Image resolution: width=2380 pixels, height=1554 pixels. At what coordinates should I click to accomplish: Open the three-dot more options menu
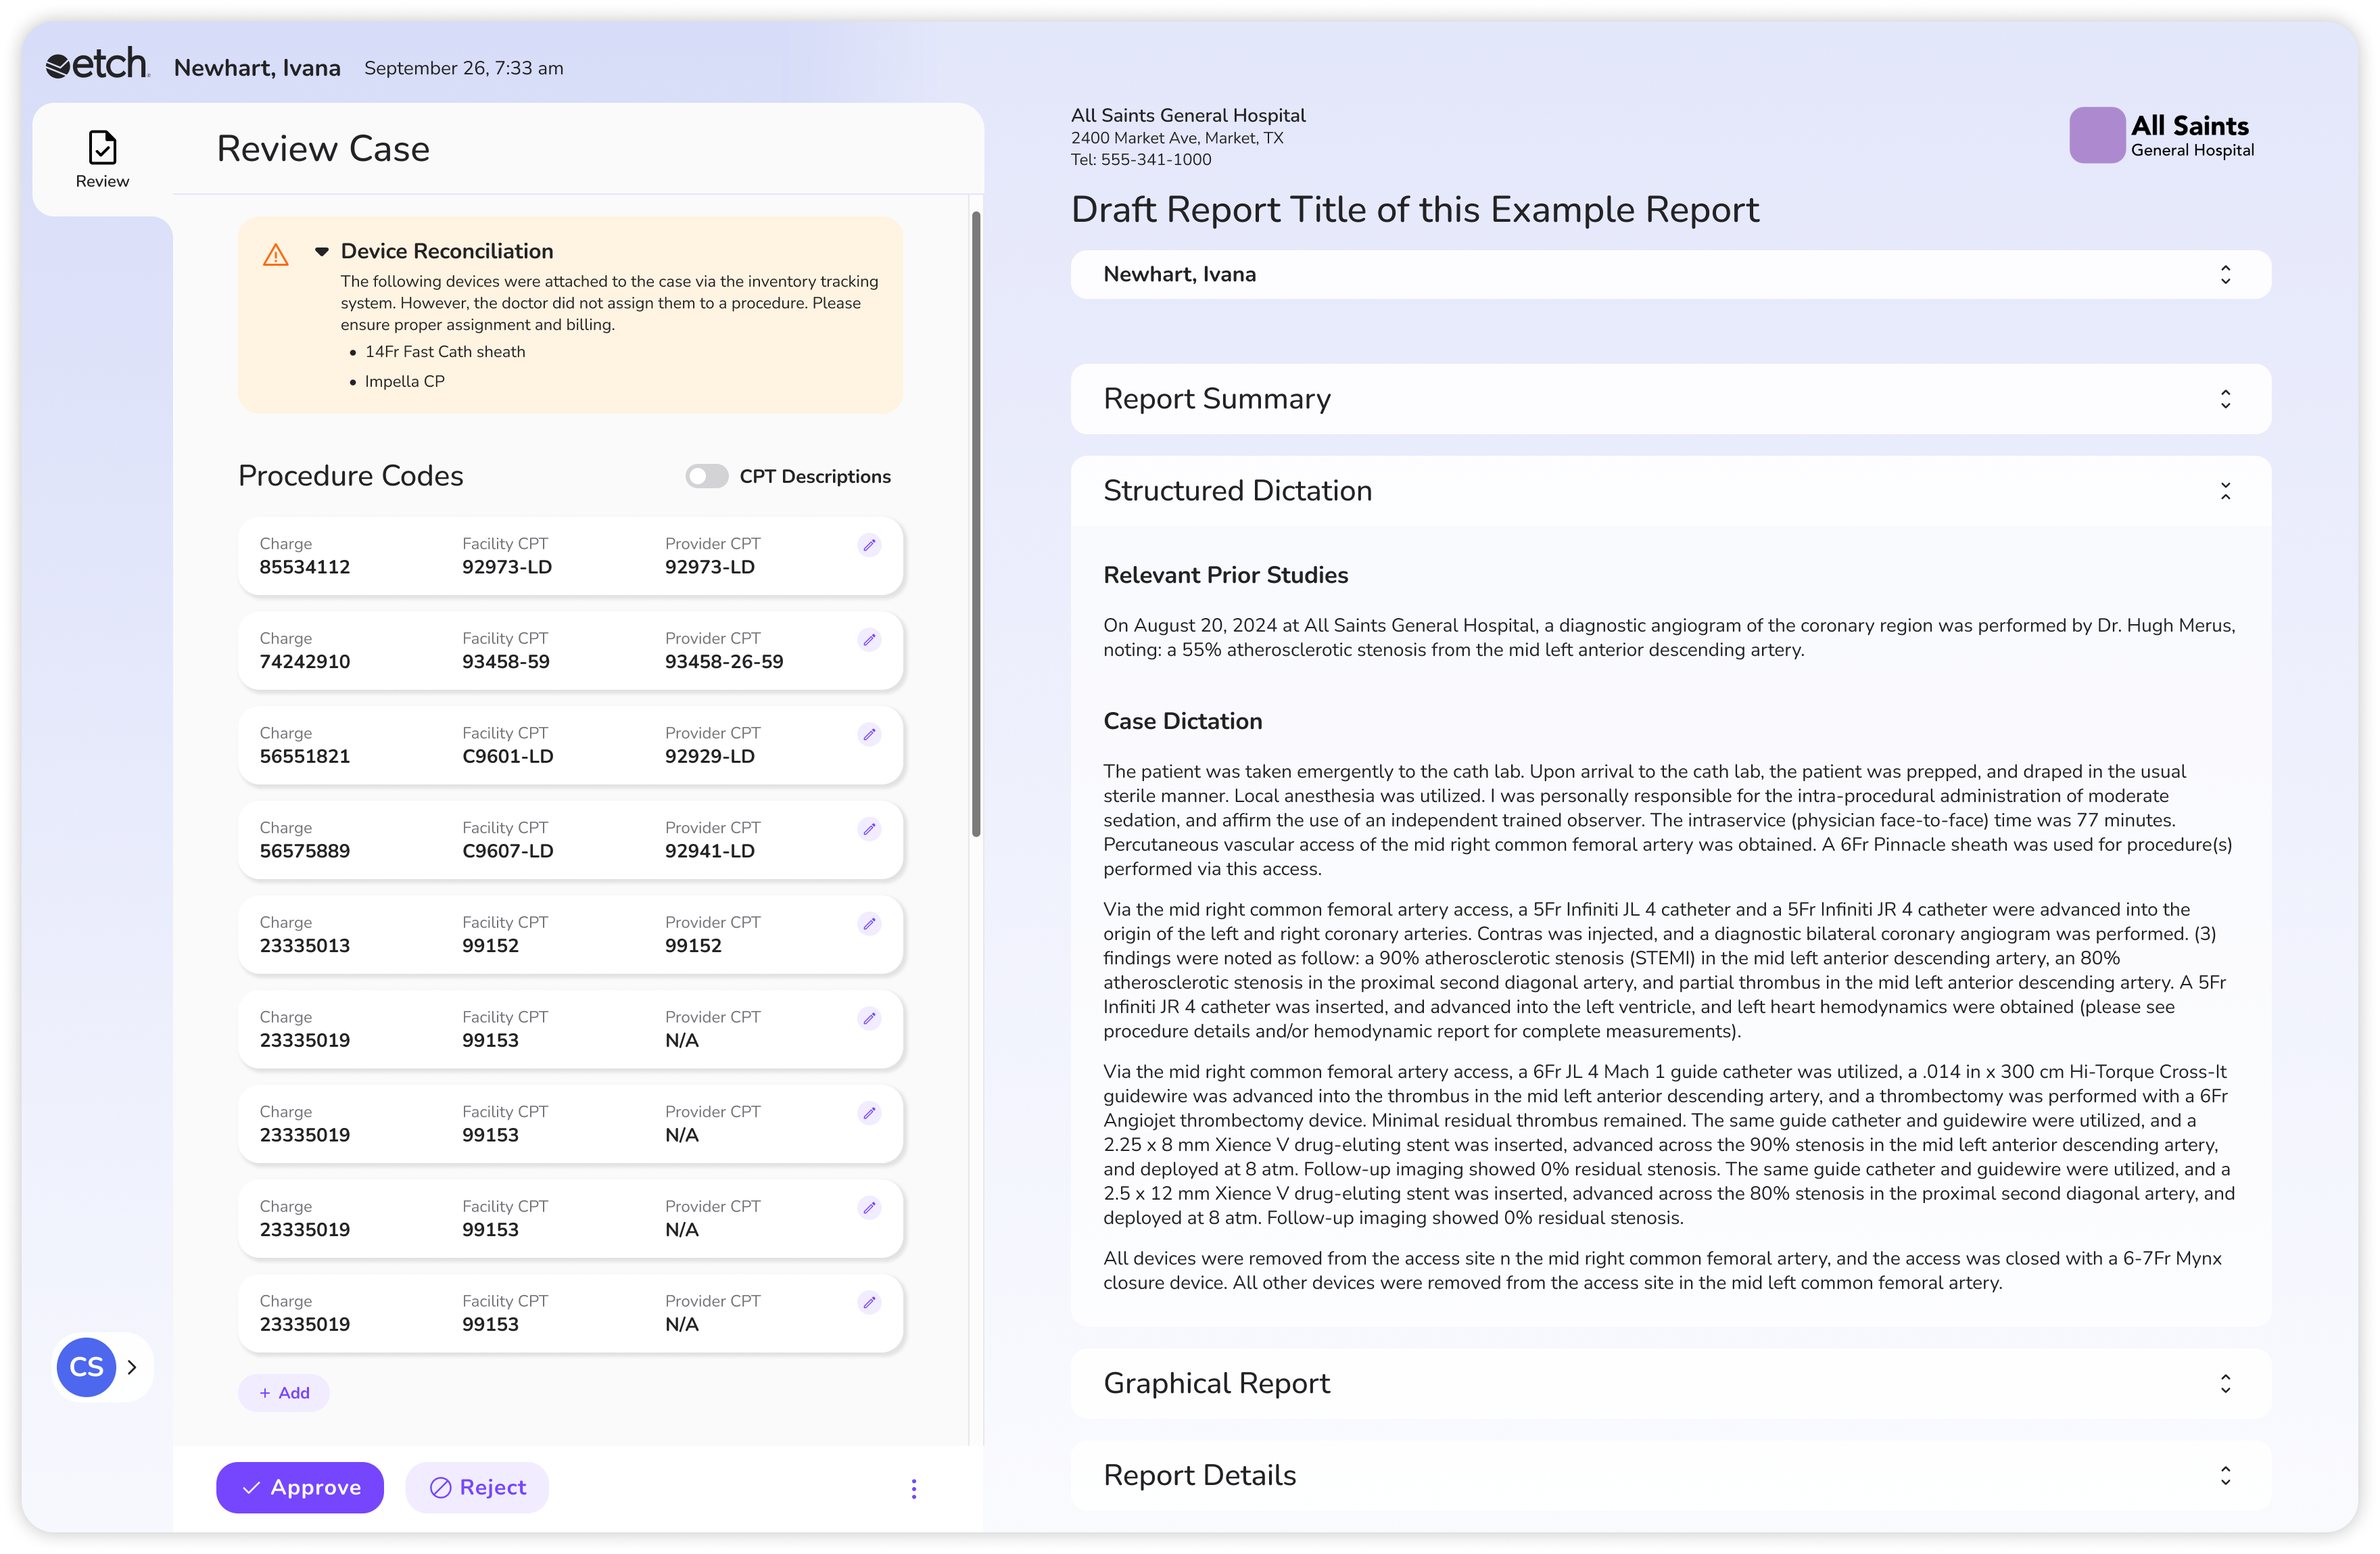[913, 1488]
